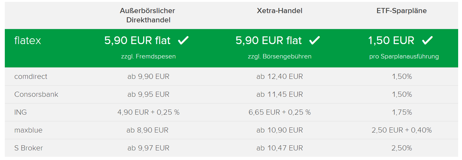Click the ab 10,90 EUR cell
Image resolution: width=462 pixels, height=160 pixels.
tap(280, 130)
